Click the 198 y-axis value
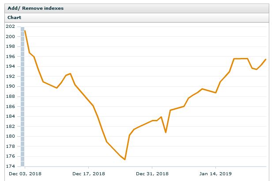This screenshot has height=181, width=275. tap(10, 46)
